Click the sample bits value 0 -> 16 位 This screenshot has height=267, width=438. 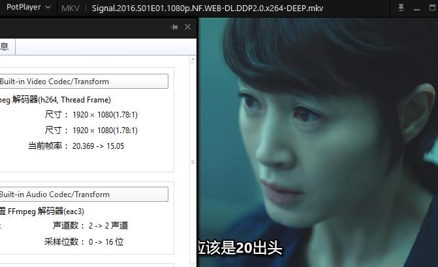[106, 242]
